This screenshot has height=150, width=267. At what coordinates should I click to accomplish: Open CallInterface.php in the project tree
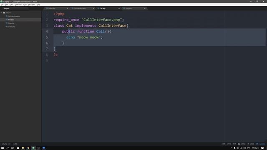14,16
